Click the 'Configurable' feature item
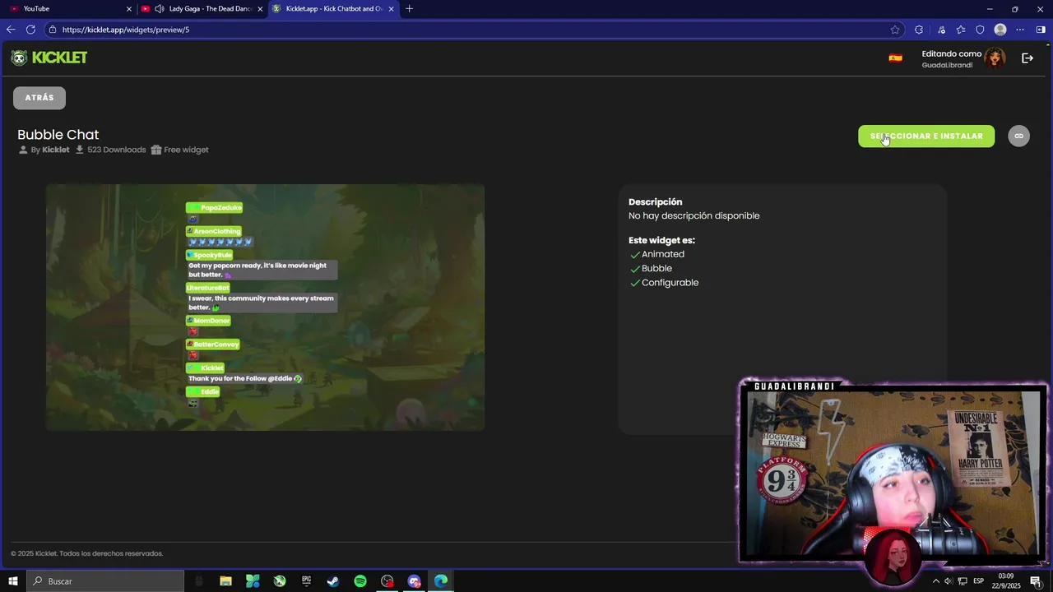The width and height of the screenshot is (1053, 592). click(x=670, y=283)
